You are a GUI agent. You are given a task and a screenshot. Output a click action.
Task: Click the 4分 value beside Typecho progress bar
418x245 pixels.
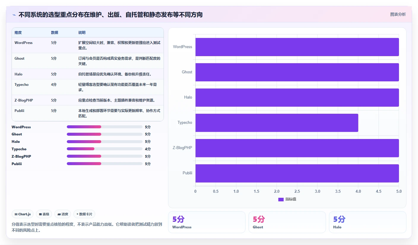click(x=148, y=149)
